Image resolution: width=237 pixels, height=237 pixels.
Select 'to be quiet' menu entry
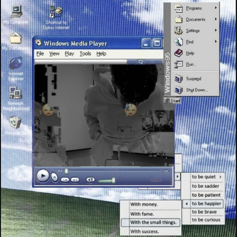(x=204, y=177)
